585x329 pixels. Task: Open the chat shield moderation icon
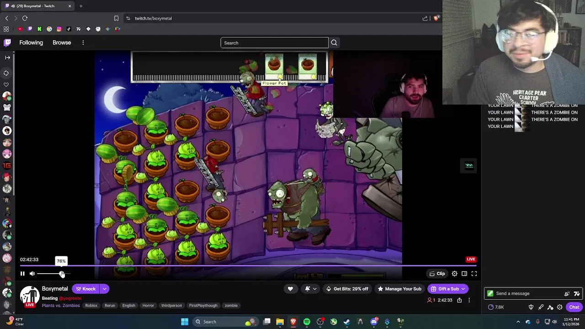(531, 307)
